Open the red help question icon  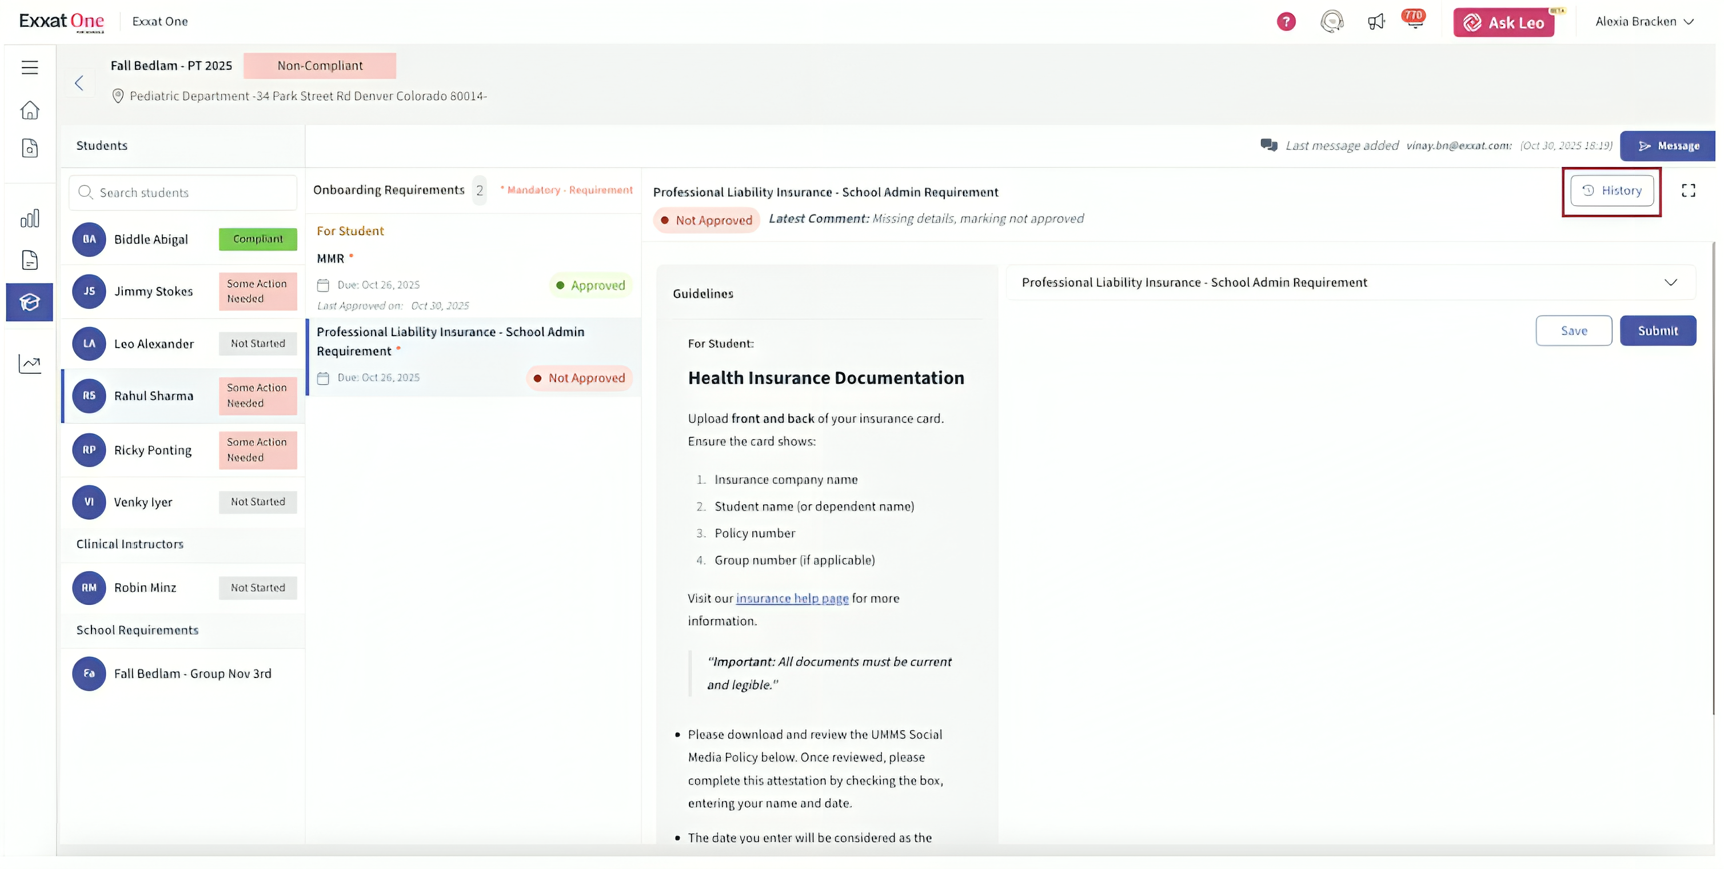[1286, 22]
